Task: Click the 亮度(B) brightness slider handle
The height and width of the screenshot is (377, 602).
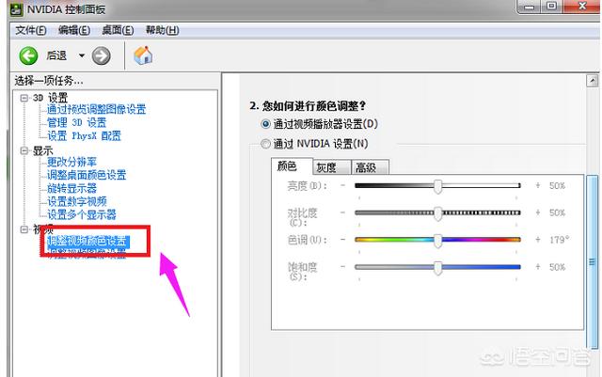Action: pos(437,186)
